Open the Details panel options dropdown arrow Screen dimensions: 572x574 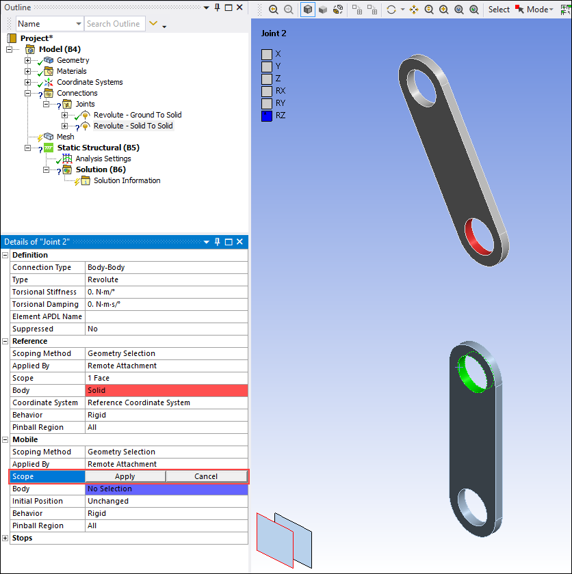(207, 242)
